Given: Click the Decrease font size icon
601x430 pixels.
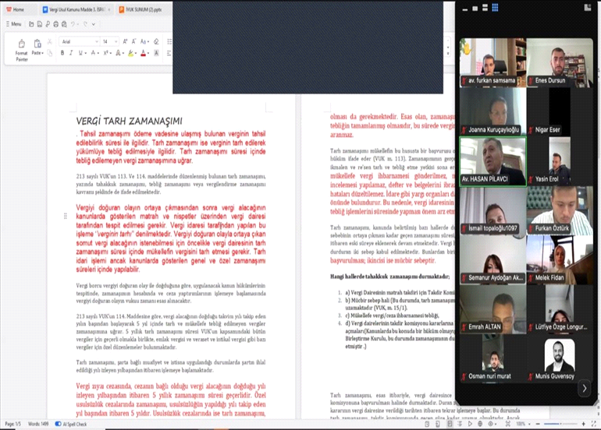Looking at the screenshot, I should pyautogui.click(x=133, y=41).
